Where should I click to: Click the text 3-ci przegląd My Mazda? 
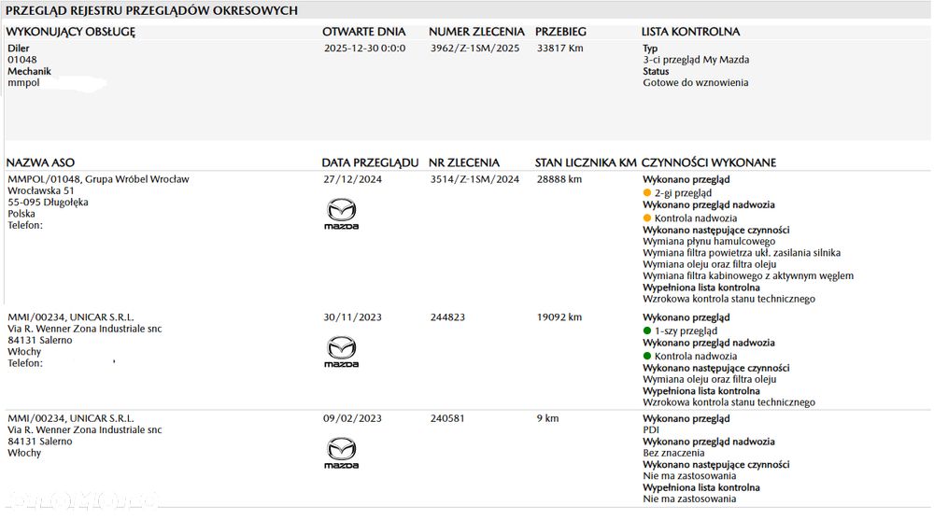pyautogui.click(x=696, y=60)
